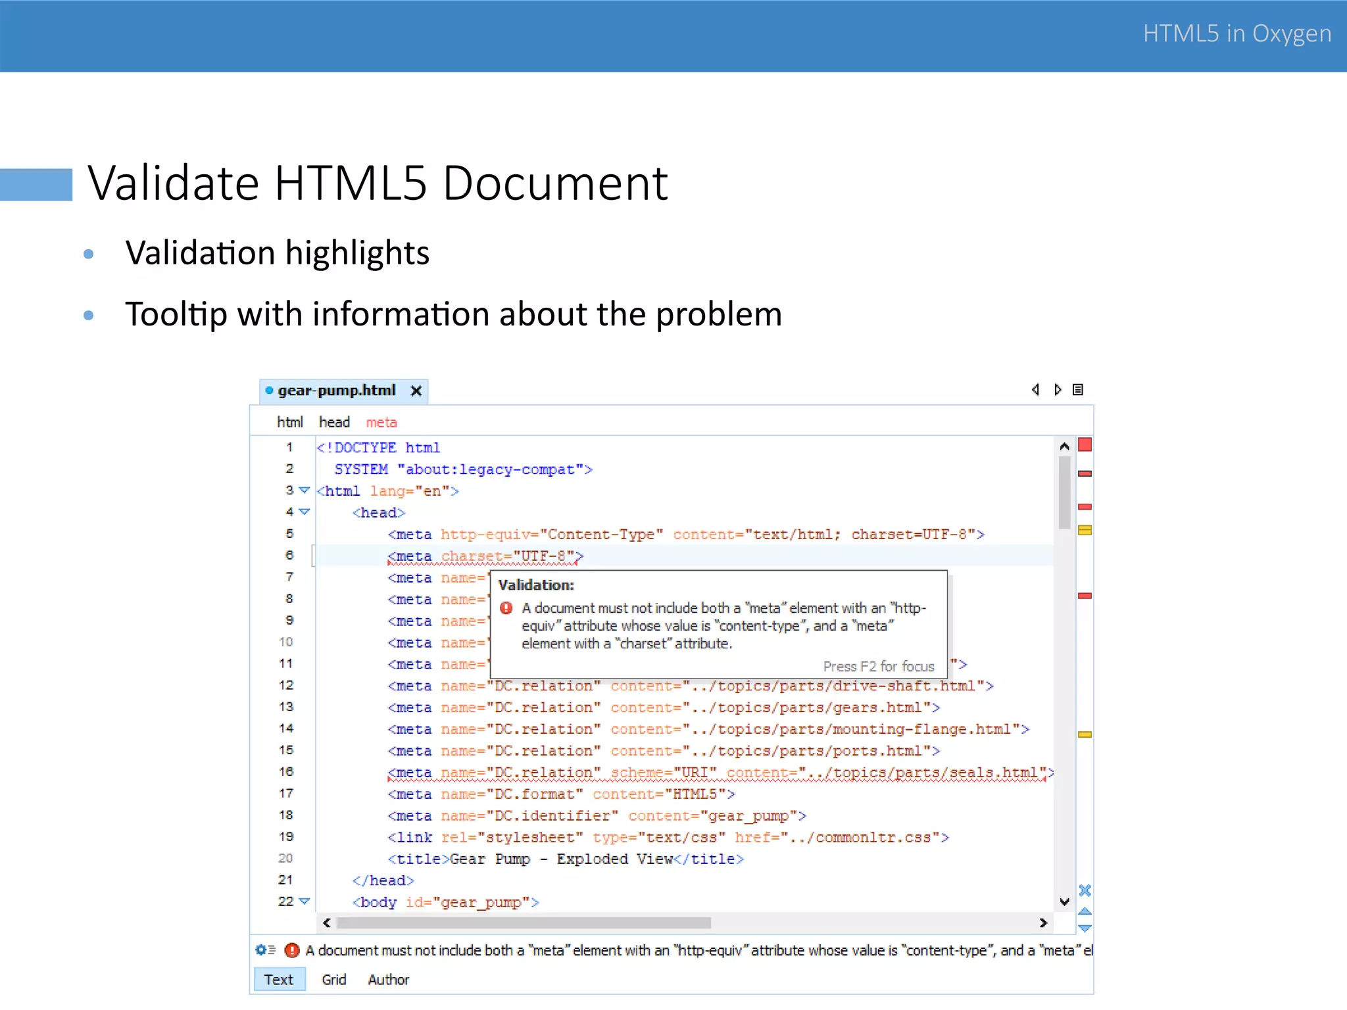Jump to red error marker beside line 8
Image resolution: width=1347 pixels, height=1010 pixels.
[x=1085, y=596]
